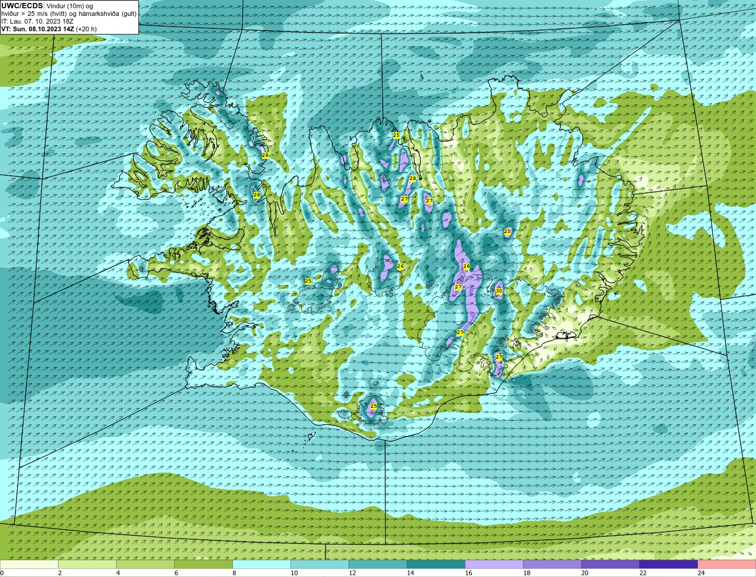Click the 'VT: Sun. 08.10.2023 14Z (+20 h)' line
The height and width of the screenshot is (577, 756).
[x=49, y=29]
